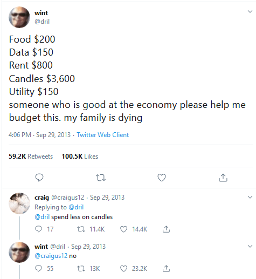Image resolution: width=256 pixels, height=279 pixels.
Task: View the 59.2K Retweets list
Action: pyautogui.click(x=31, y=156)
